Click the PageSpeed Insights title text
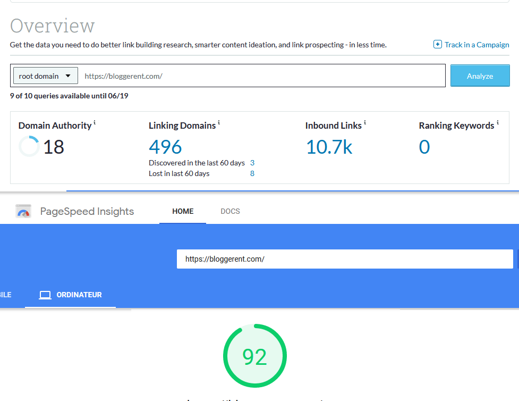This screenshot has height=401, width=519. pyautogui.click(x=87, y=212)
